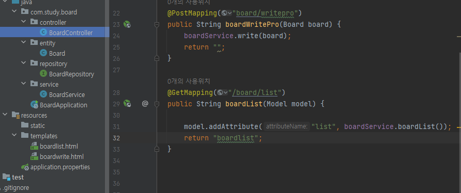Screen dimensions: 461x193
Task: Collapse the service folder
Action: 24,84
